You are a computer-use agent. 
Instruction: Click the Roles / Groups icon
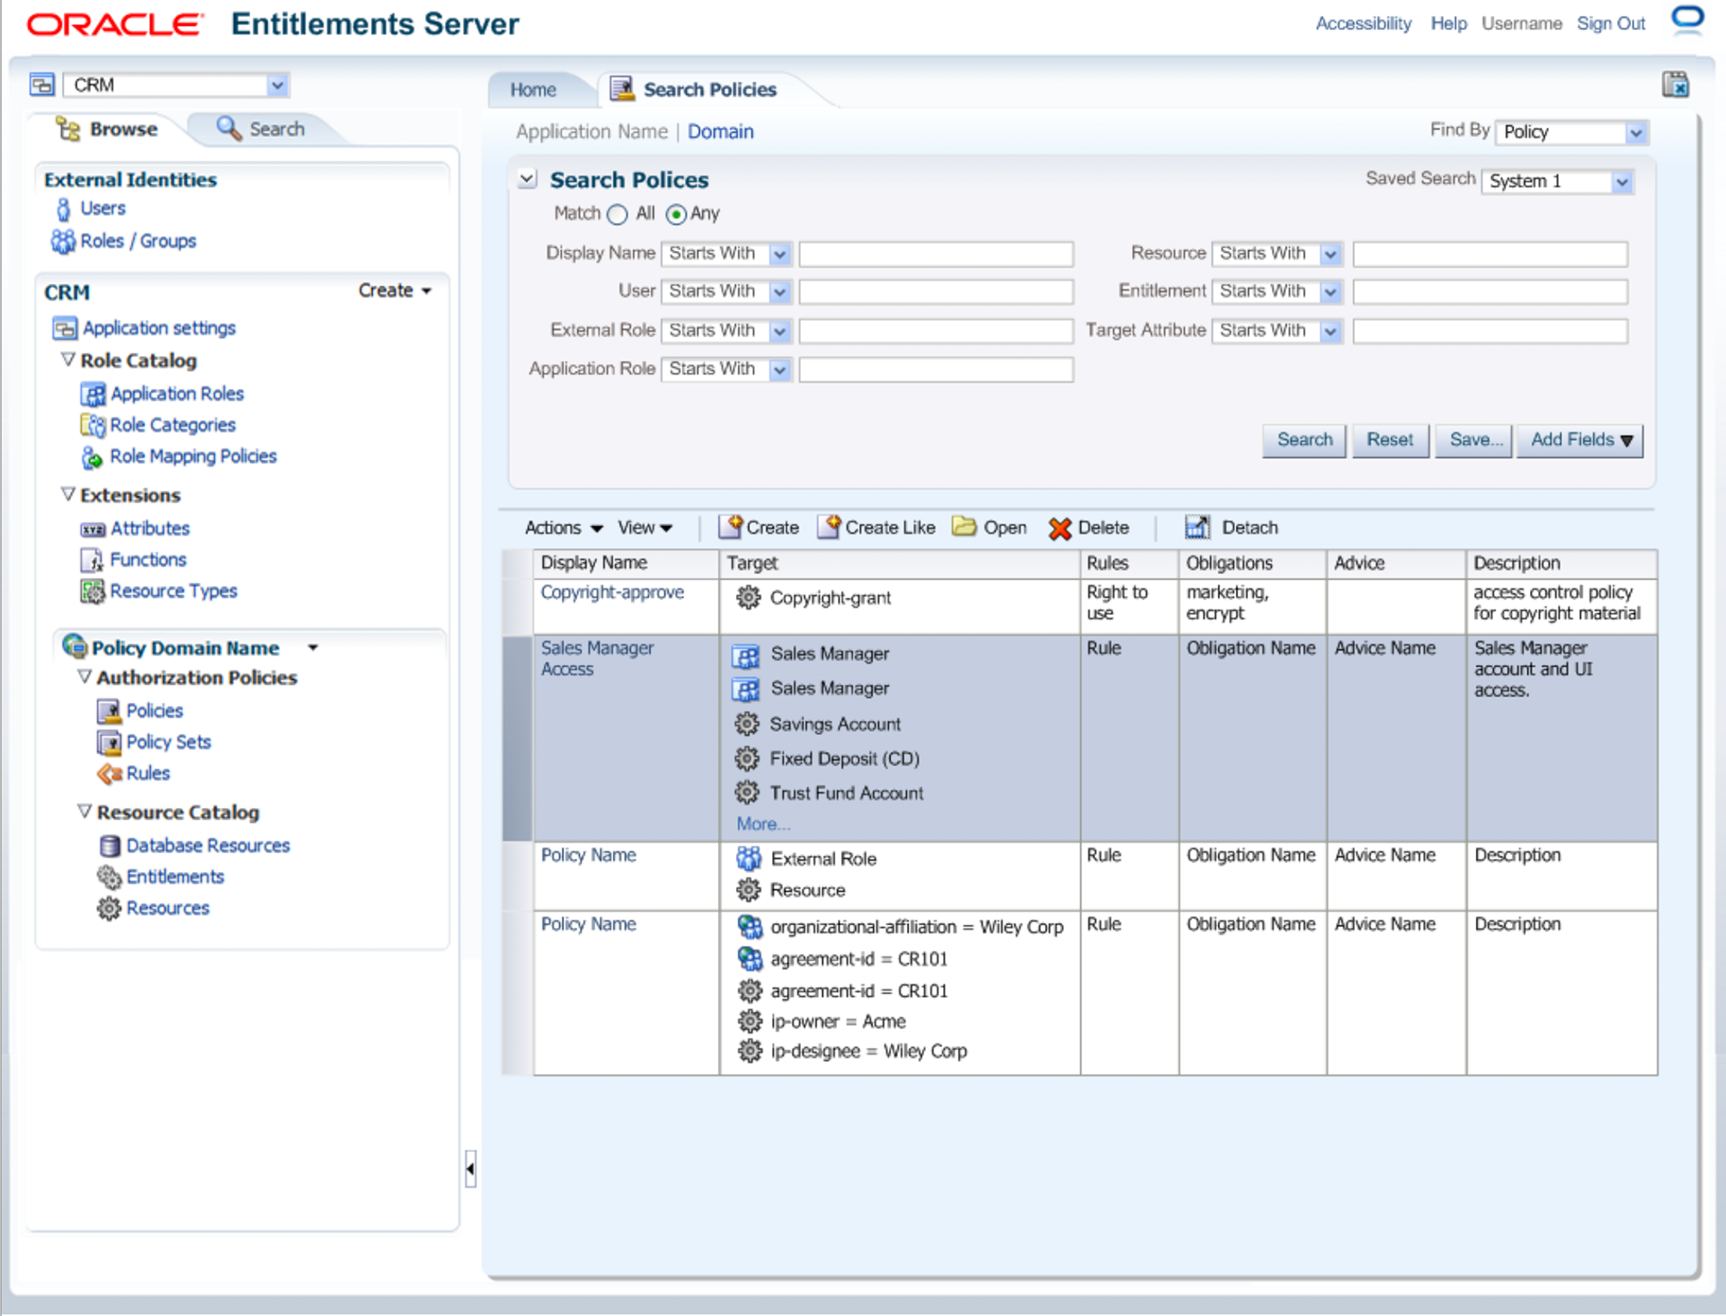point(63,241)
